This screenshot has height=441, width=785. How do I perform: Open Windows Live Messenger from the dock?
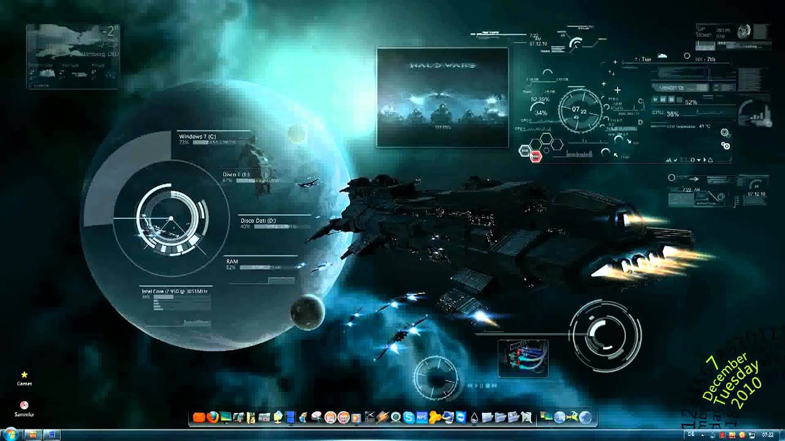pos(303,417)
